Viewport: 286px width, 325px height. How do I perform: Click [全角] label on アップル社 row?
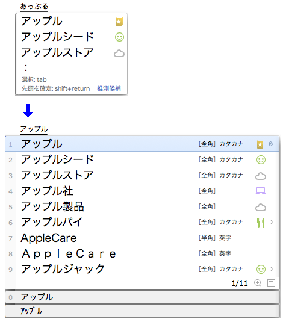(x=207, y=191)
